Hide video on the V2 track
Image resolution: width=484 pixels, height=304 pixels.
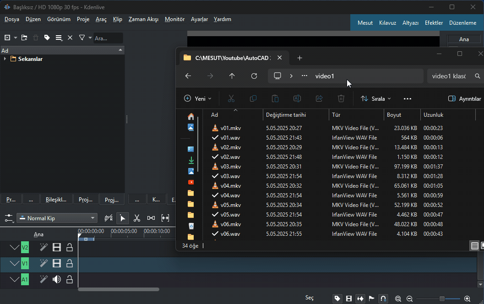tap(57, 247)
